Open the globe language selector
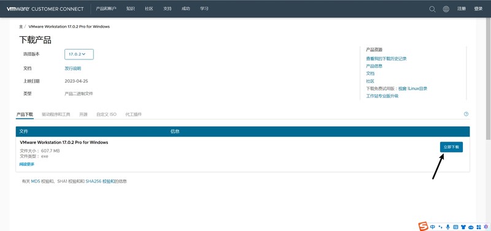 446,9
